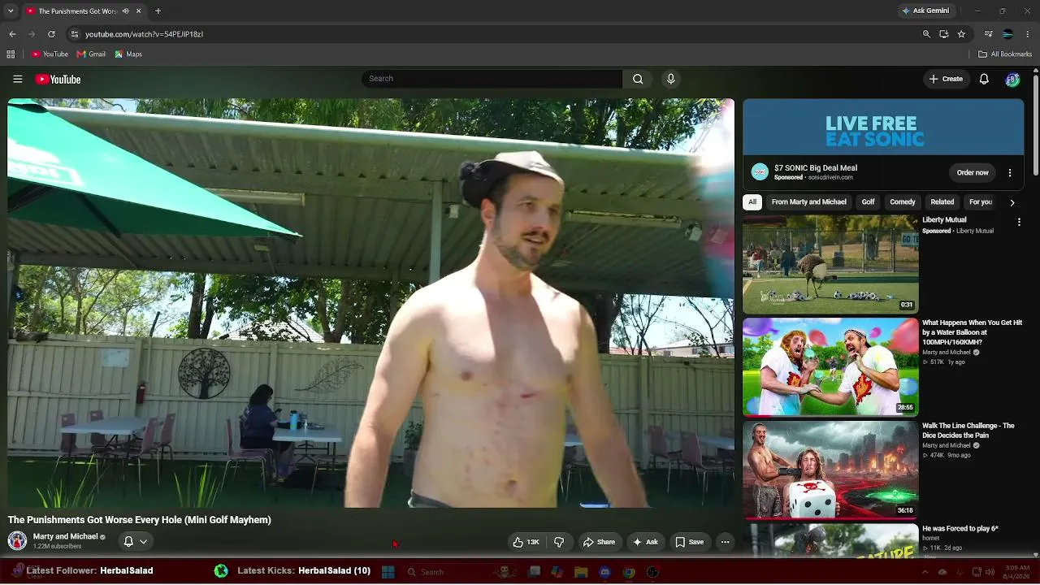Reload the current page
The height and width of the screenshot is (585, 1040).
[51, 34]
